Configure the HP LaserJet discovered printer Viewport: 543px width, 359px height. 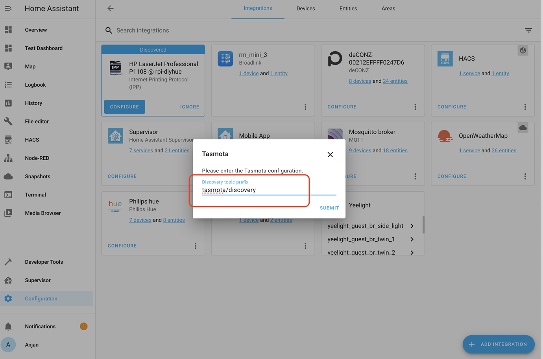pos(124,107)
